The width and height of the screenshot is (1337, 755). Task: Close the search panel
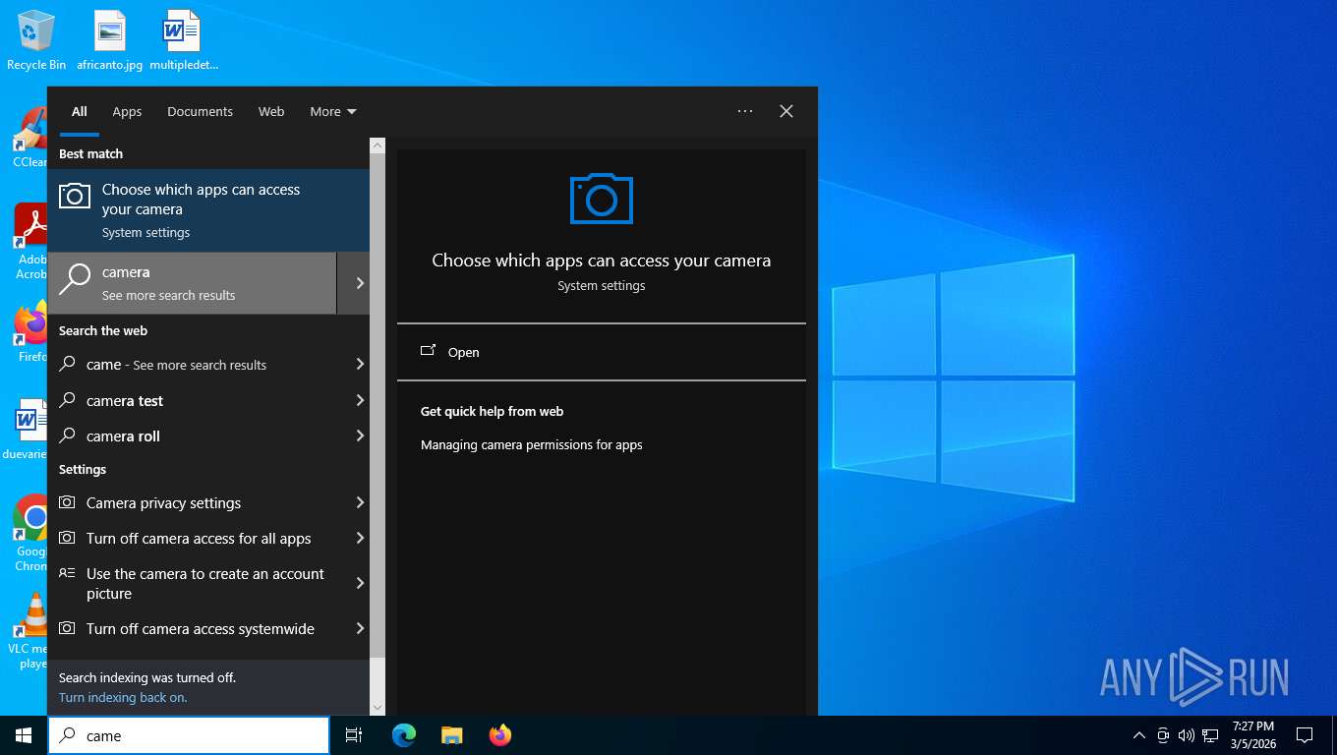pos(786,111)
